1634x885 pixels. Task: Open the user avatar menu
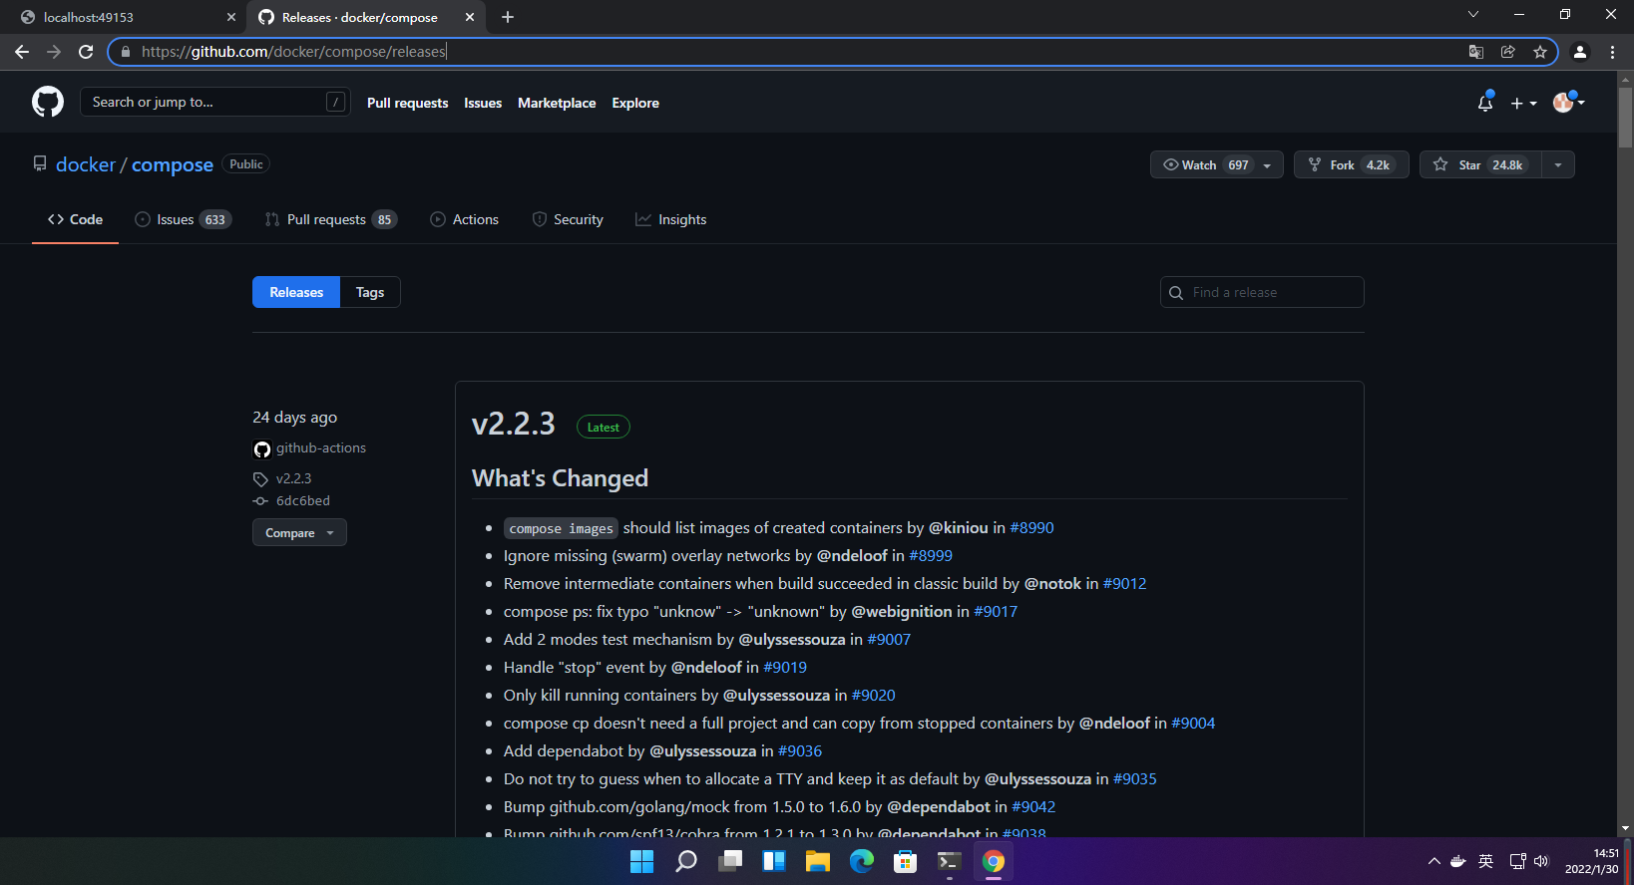tap(1568, 102)
